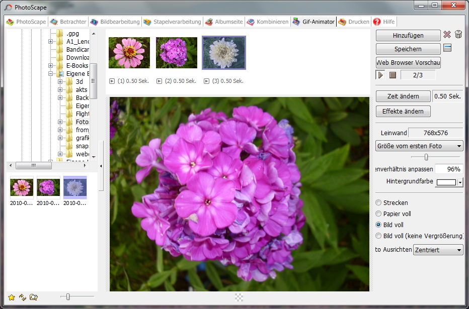Select the third frame white flower thumbnail

tap(223, 53)
